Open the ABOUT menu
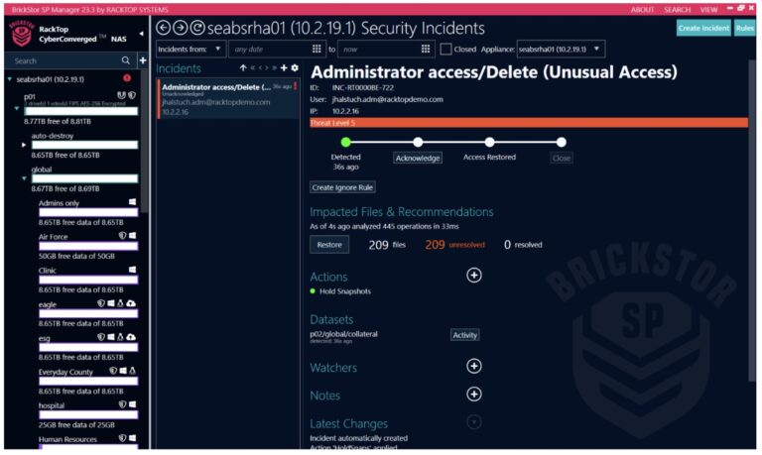This screenshot has width=762, height=455. [643, 9]
